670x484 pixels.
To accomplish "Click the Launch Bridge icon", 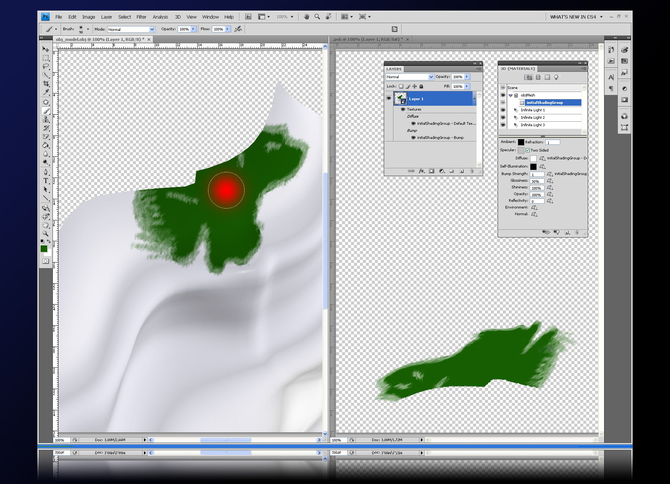I will pyautogui.click(x=248, y=17).
